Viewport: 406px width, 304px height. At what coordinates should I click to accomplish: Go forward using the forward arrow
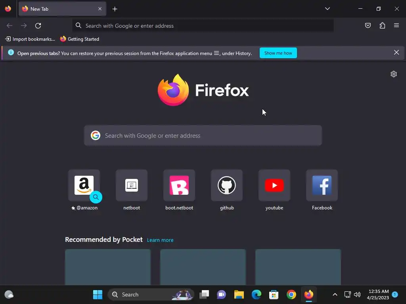click(24, 26)
